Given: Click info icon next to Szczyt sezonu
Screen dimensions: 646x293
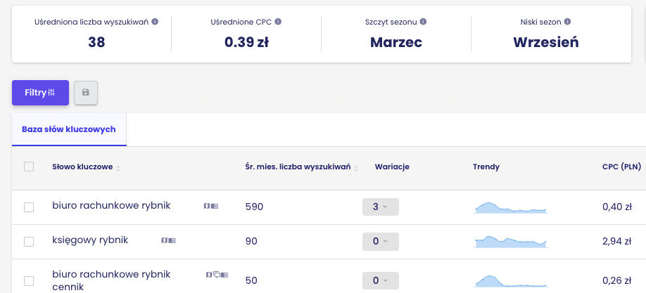Looking at the screenshot, I should pos(423,22).
